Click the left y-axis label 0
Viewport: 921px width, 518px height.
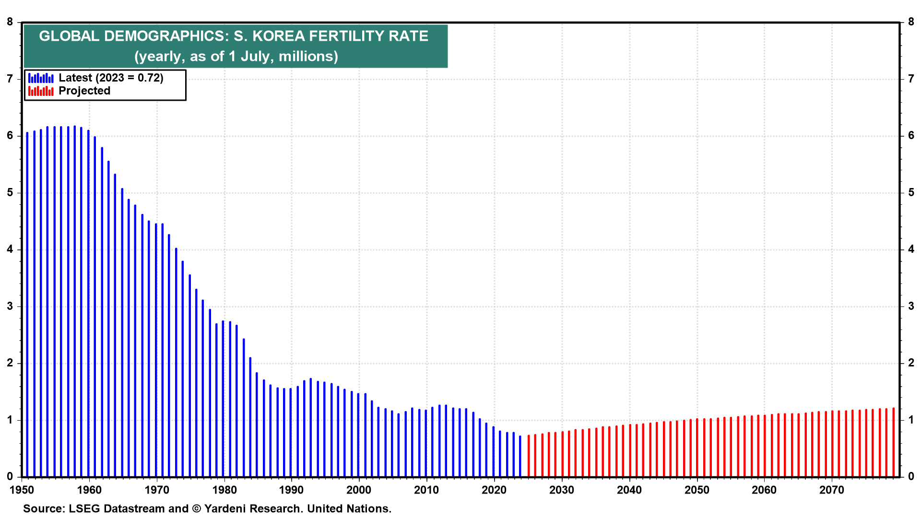[10, 477]
